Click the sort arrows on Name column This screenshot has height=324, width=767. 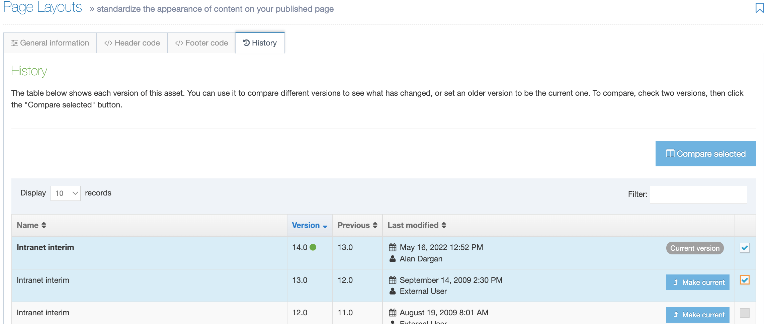point(44,225)
